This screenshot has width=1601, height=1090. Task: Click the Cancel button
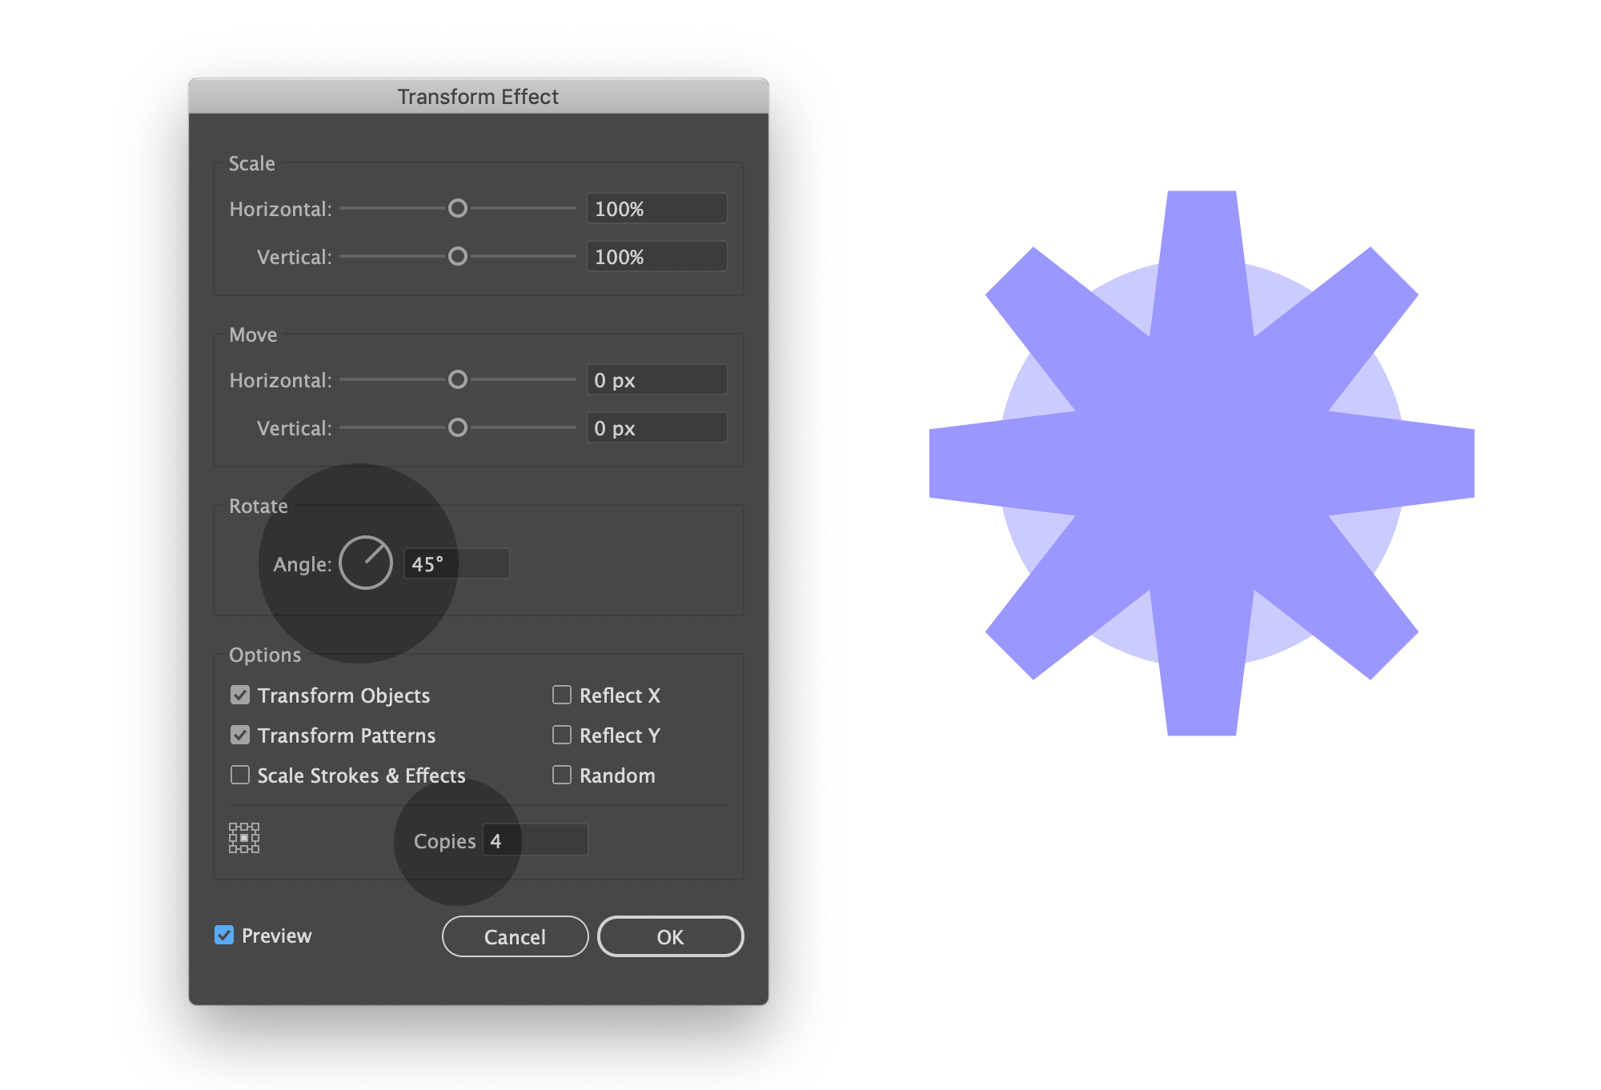tap(515, 936)
